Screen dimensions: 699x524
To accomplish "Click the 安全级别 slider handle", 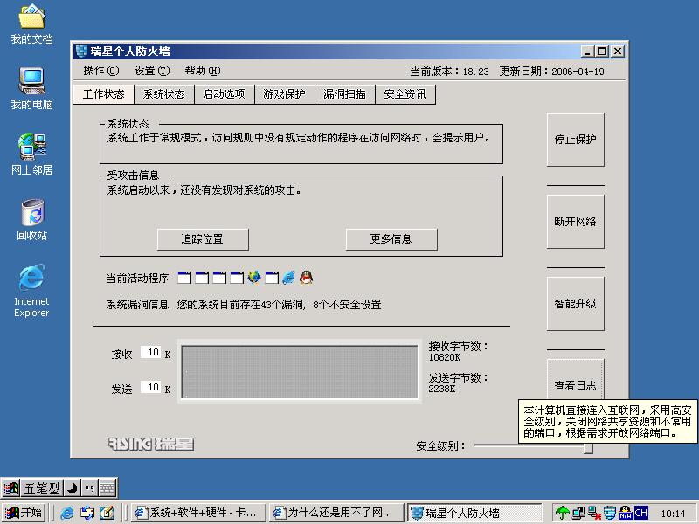I will click(588, 448).
